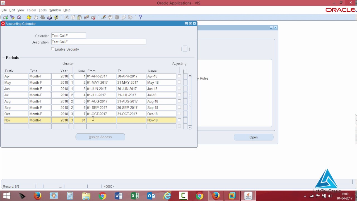Open the Show Navigator compass icon
The height and width of the screenshot is (201, 357).
click(19, 17)
